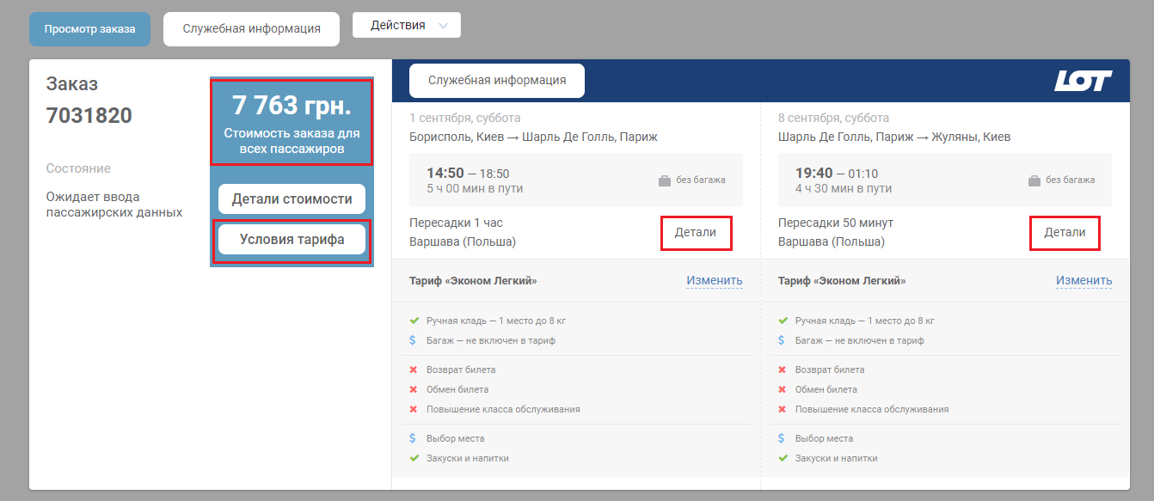Screen dimensions: 1154x501
Task: Click dollar icon beside return flight baggage
Action: pos(783,340)
